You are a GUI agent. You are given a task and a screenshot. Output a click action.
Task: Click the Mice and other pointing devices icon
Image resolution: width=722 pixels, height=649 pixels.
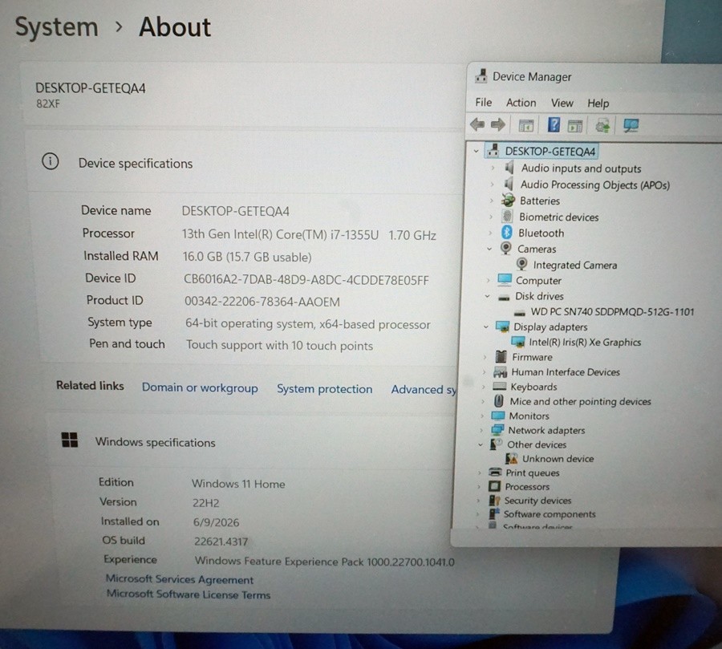coord(499,401)
